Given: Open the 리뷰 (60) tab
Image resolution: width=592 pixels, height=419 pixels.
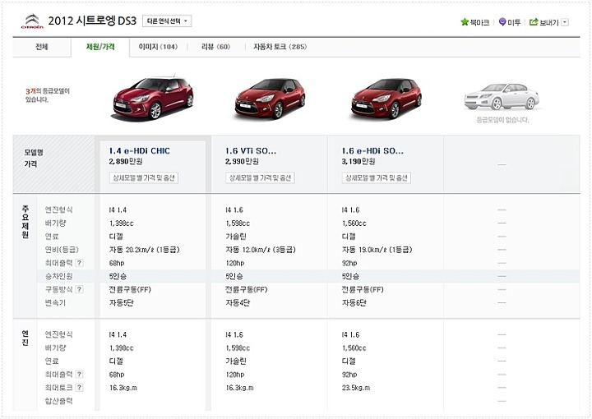Looking at the screenshot, I should pyautogui.click(x=215, y=47).
